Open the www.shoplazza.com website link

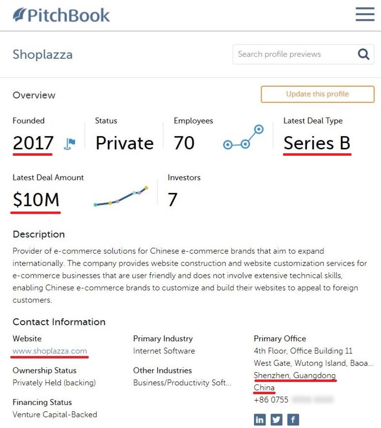tap(50, 351)
